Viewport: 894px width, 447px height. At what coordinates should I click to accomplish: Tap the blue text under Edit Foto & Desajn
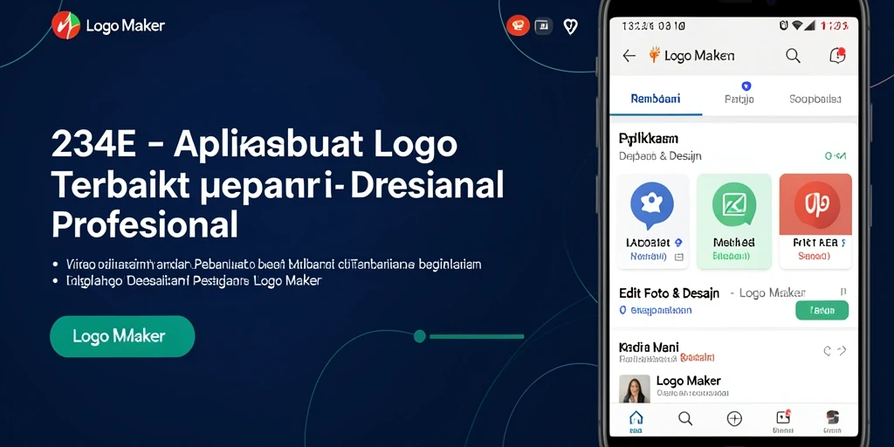[x=656, y=310]
